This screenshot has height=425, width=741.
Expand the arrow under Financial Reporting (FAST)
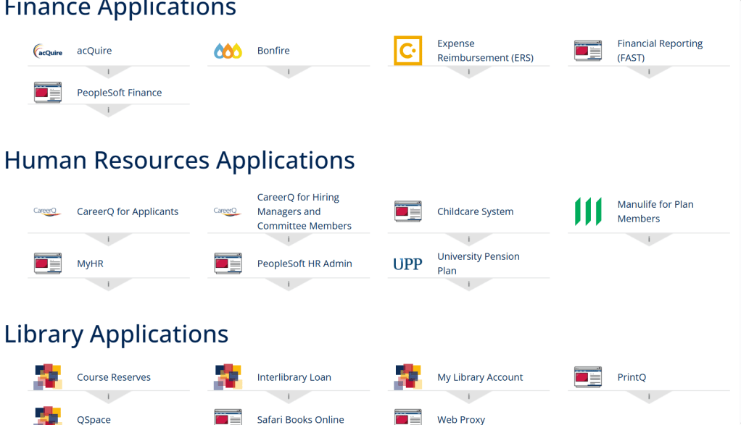[648, 72]
